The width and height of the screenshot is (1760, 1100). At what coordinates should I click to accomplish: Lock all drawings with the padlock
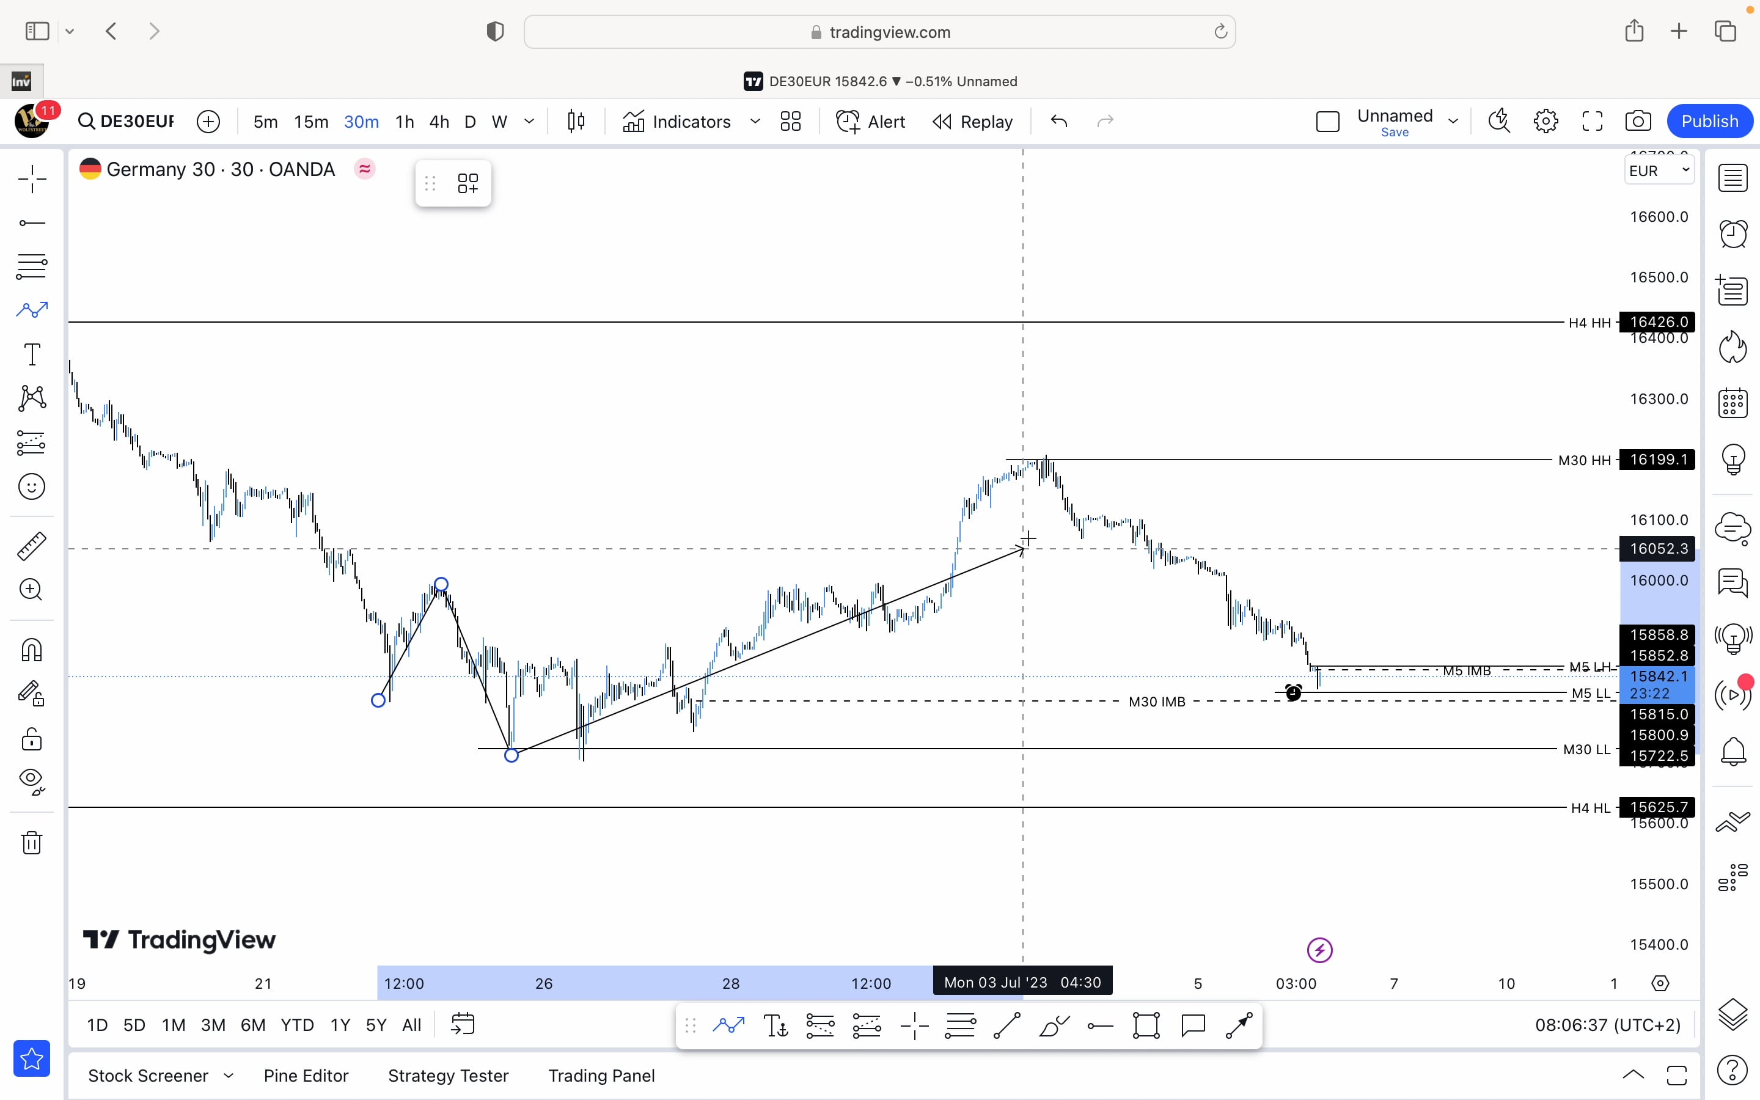(31, 740)
